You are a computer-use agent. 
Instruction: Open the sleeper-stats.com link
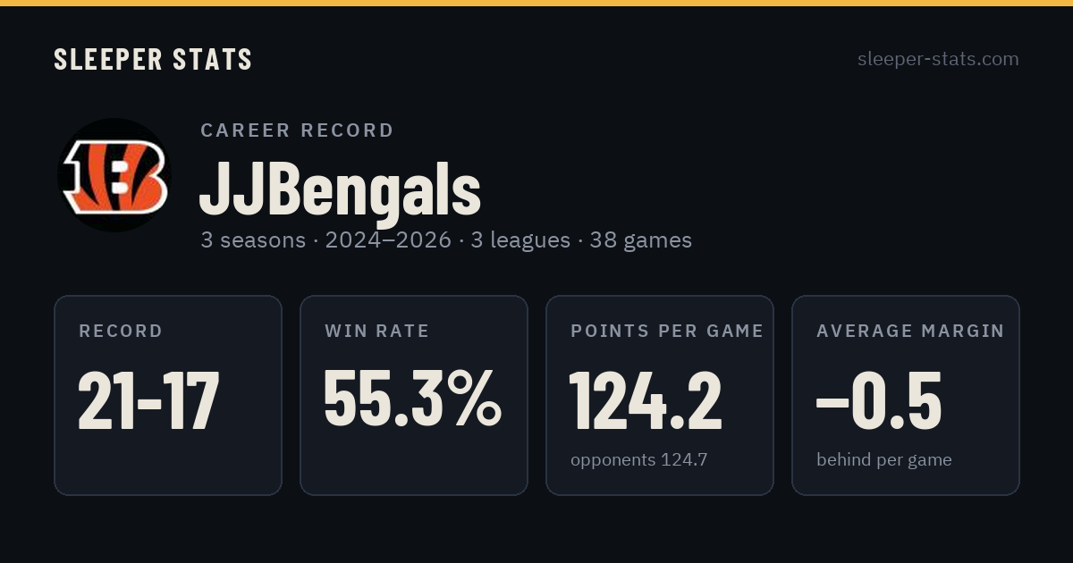click(x=938, y=59)
